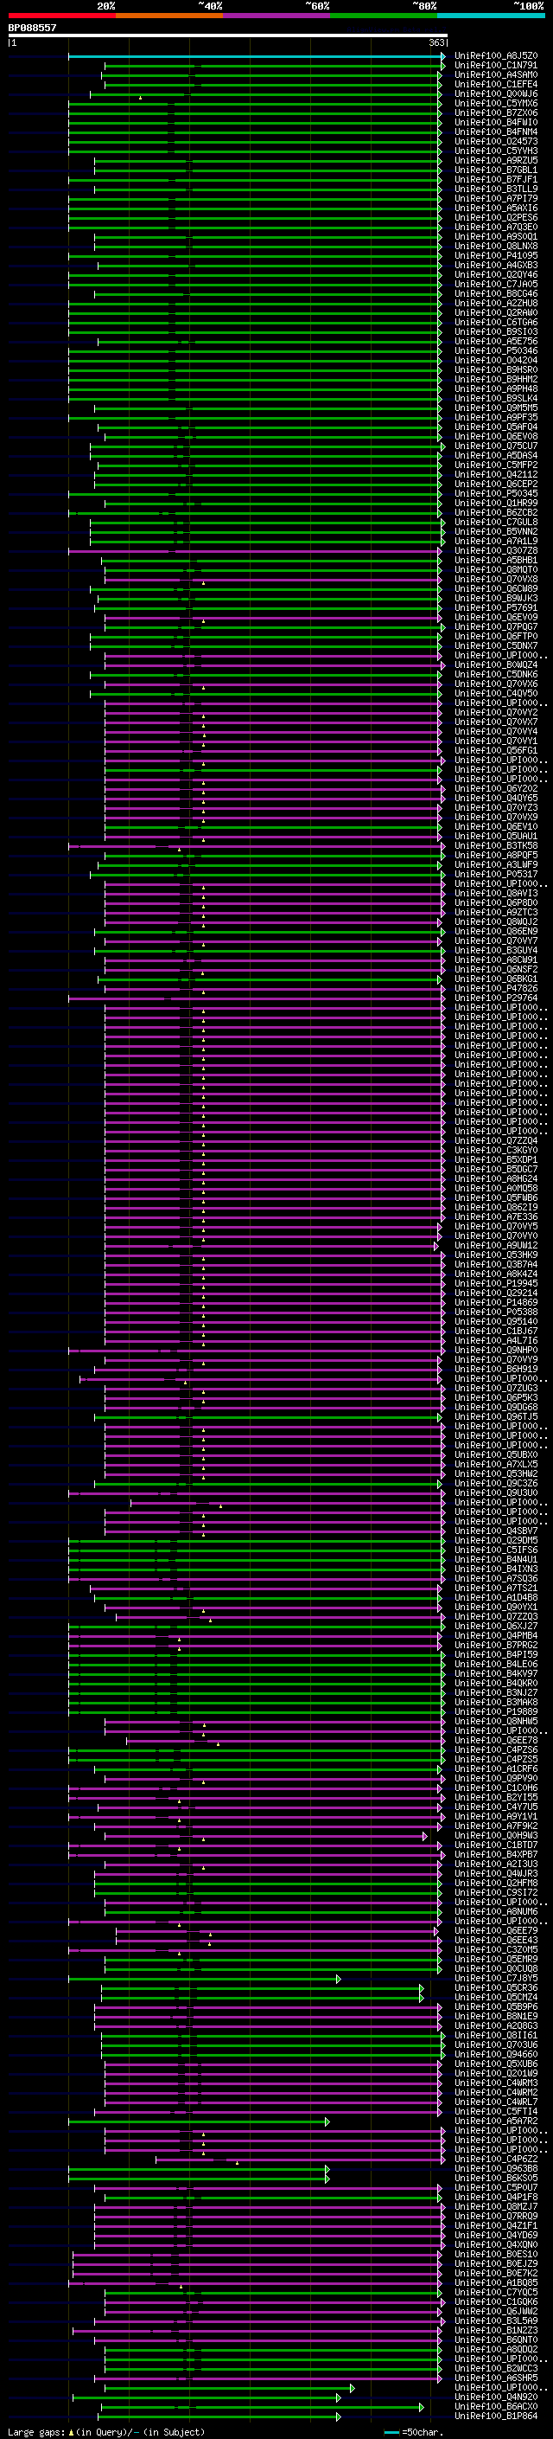Click the orange ~40% identity legend segment
This screenshot has height=2439, width=553.
tap(169, 16)
